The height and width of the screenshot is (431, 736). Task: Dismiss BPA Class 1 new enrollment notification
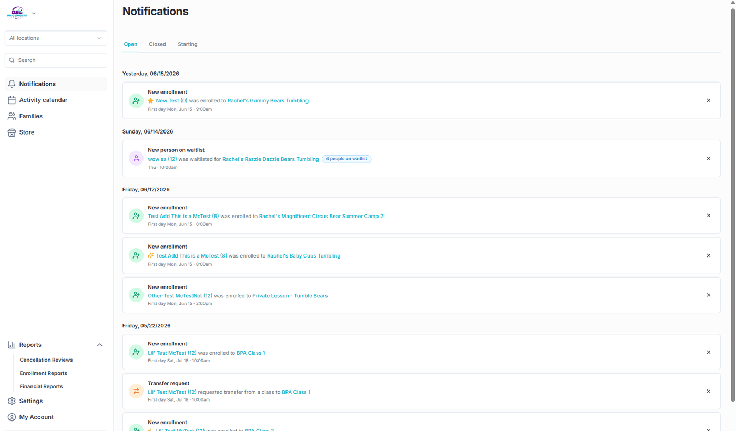click(x=708, y=352)
